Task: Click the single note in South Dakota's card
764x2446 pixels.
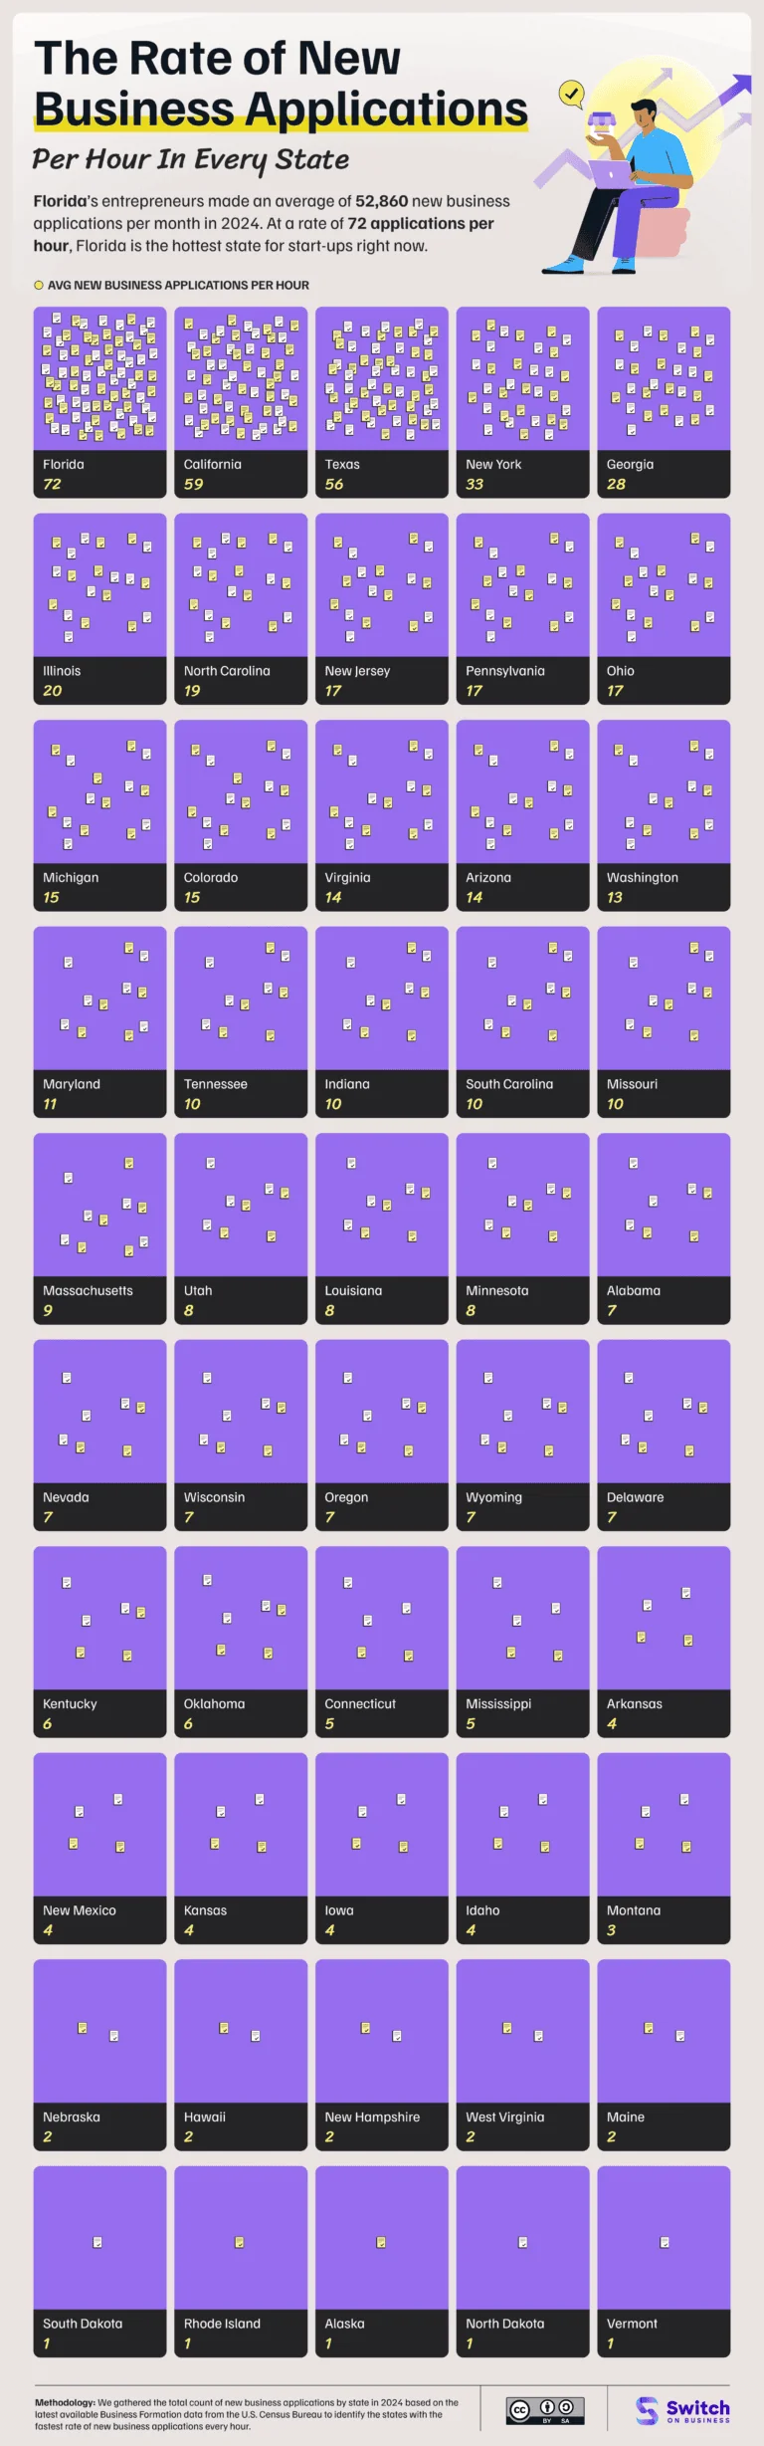Action: click(x=97, y=2242)
